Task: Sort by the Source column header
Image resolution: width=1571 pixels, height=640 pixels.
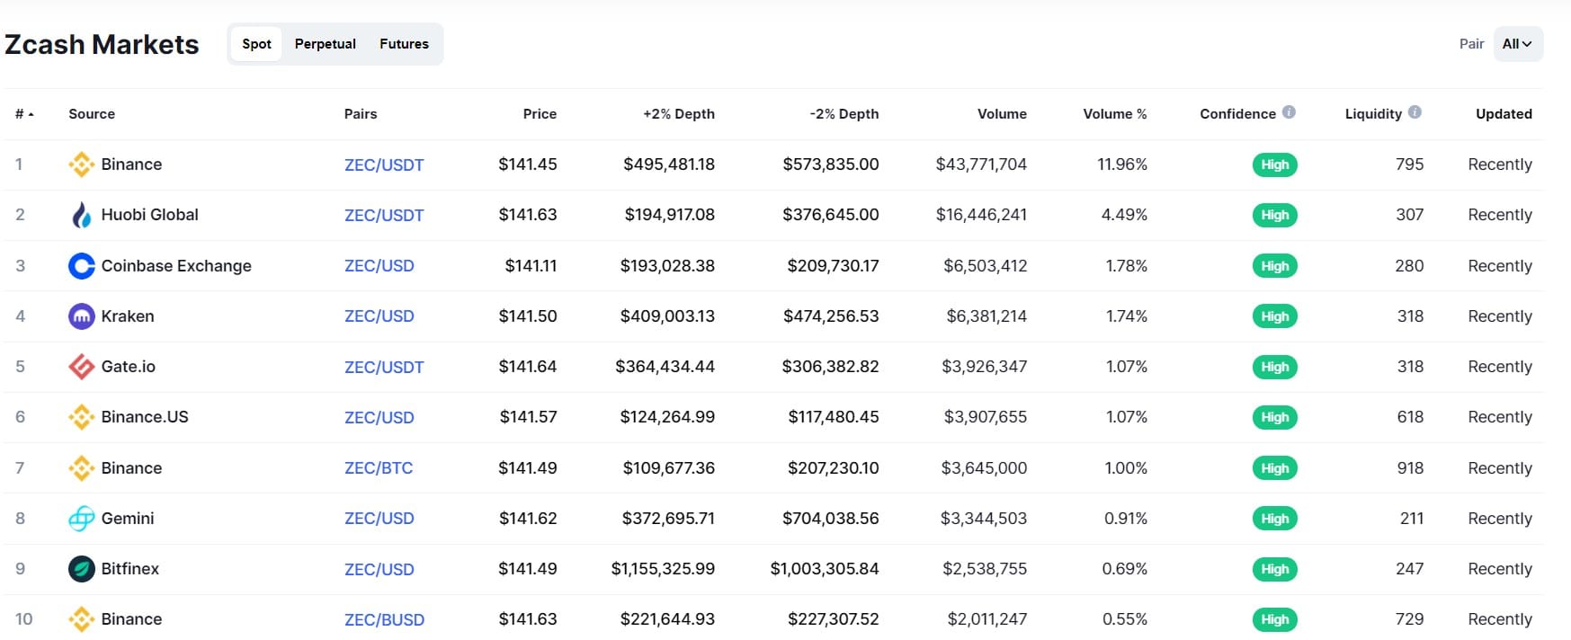Action: (x=92, y=114)
